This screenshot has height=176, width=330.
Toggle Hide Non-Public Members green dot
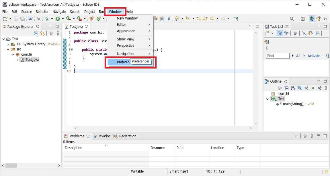click(313, 88)
